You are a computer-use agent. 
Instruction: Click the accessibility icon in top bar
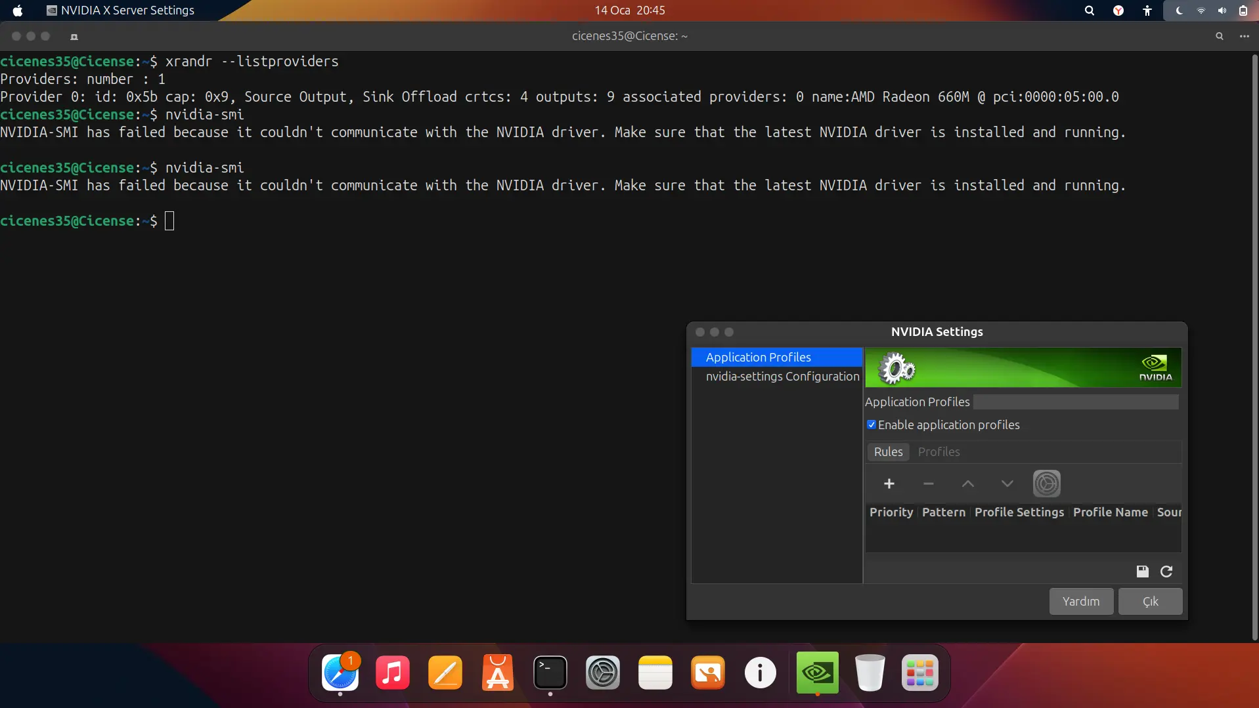(1147, 10)
